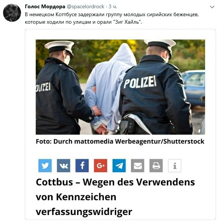Send article by email envelope icon
This screenshot has height=224, width=219.
point(138,165)
